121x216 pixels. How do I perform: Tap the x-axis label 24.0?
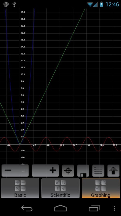click(102, 145)
